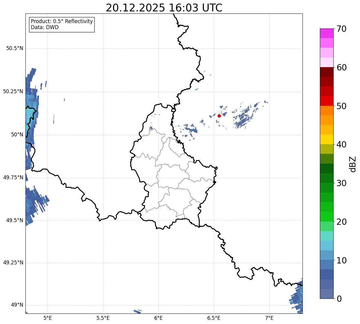Viewport: 360px width, 324px height.
Task: Click the colorbar tick label 20
Action: pyautogui.click(x=341, y=222)
